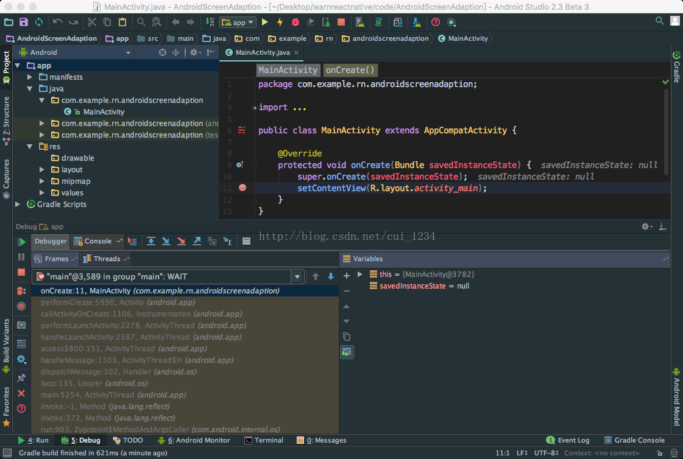Click the Force Step Into red arrow icon
The image size is (683, 459).
tap(181, 241)
